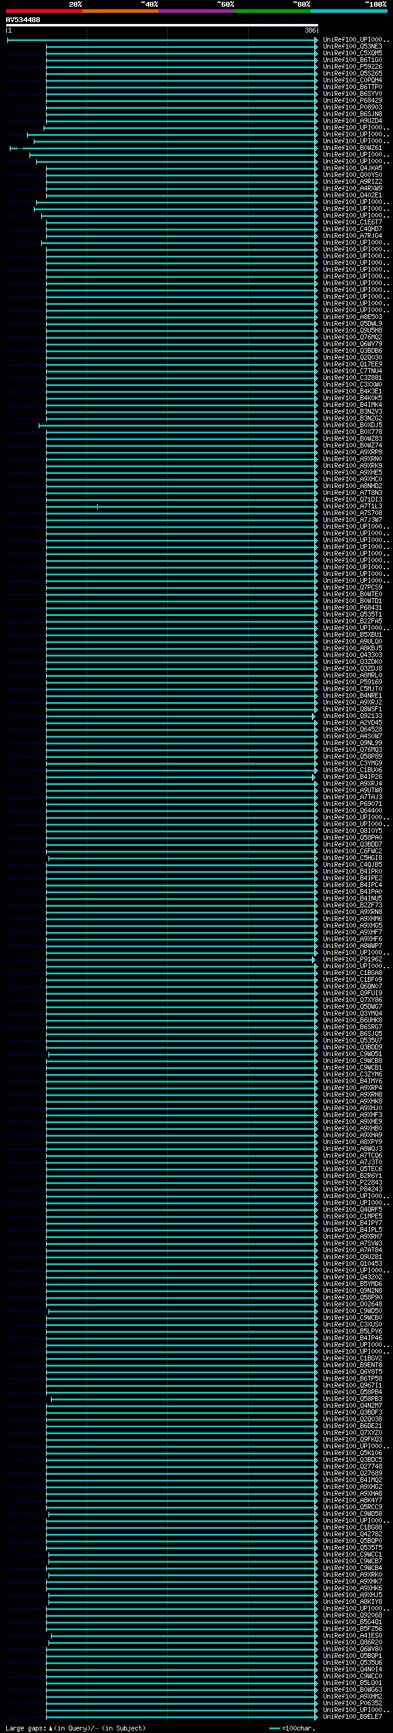The height and width of the screenshot is (1733, 393).
Task: Open hit UniRef100_P59226
Action: [352, 66]
